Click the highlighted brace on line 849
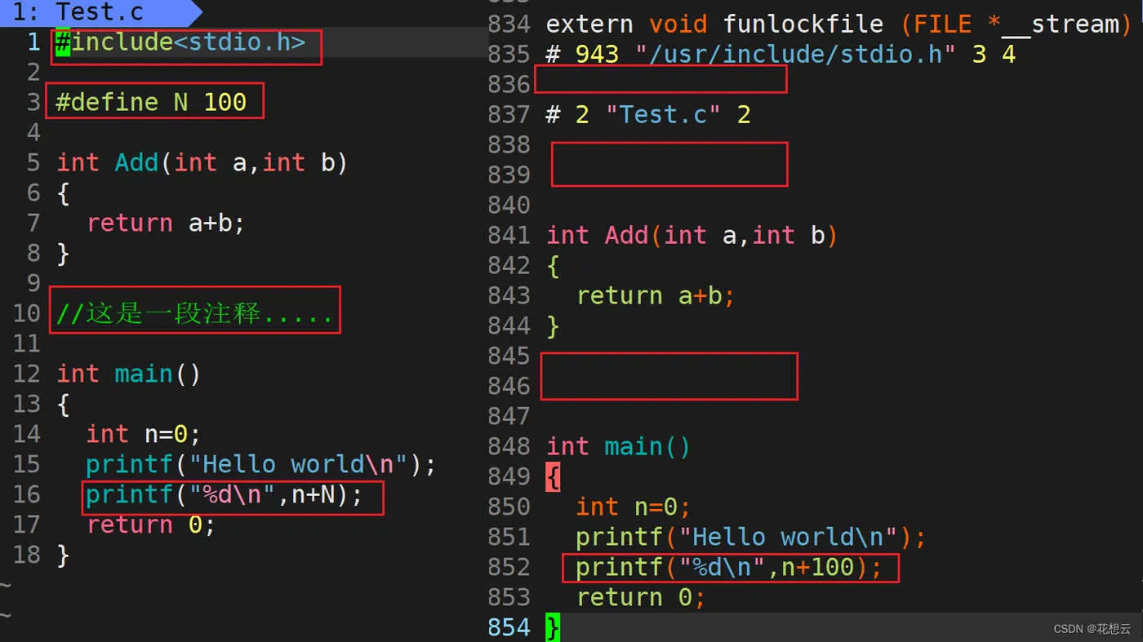 [x=553, y=477]
